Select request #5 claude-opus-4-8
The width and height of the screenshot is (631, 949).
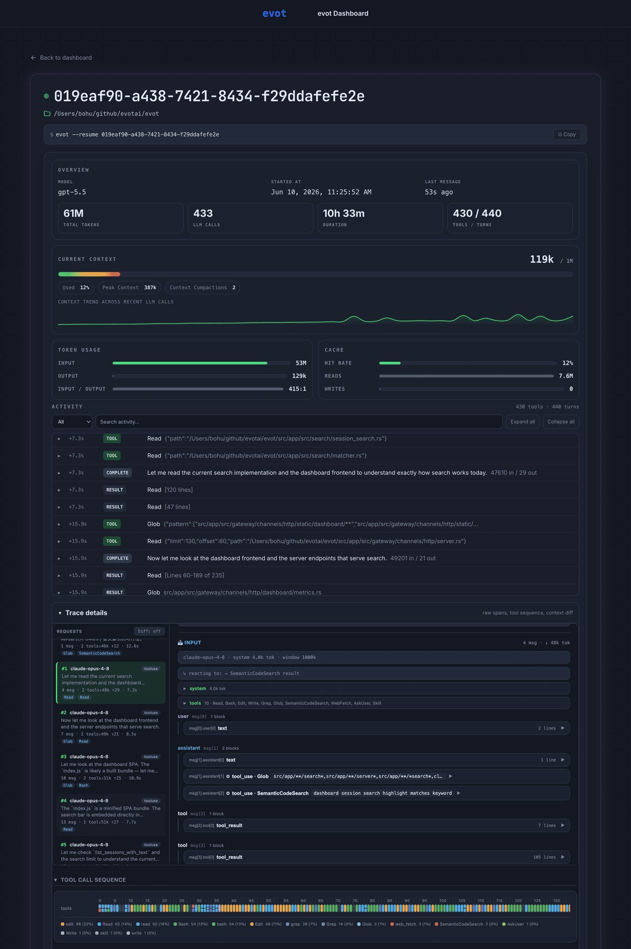(111, 852)
